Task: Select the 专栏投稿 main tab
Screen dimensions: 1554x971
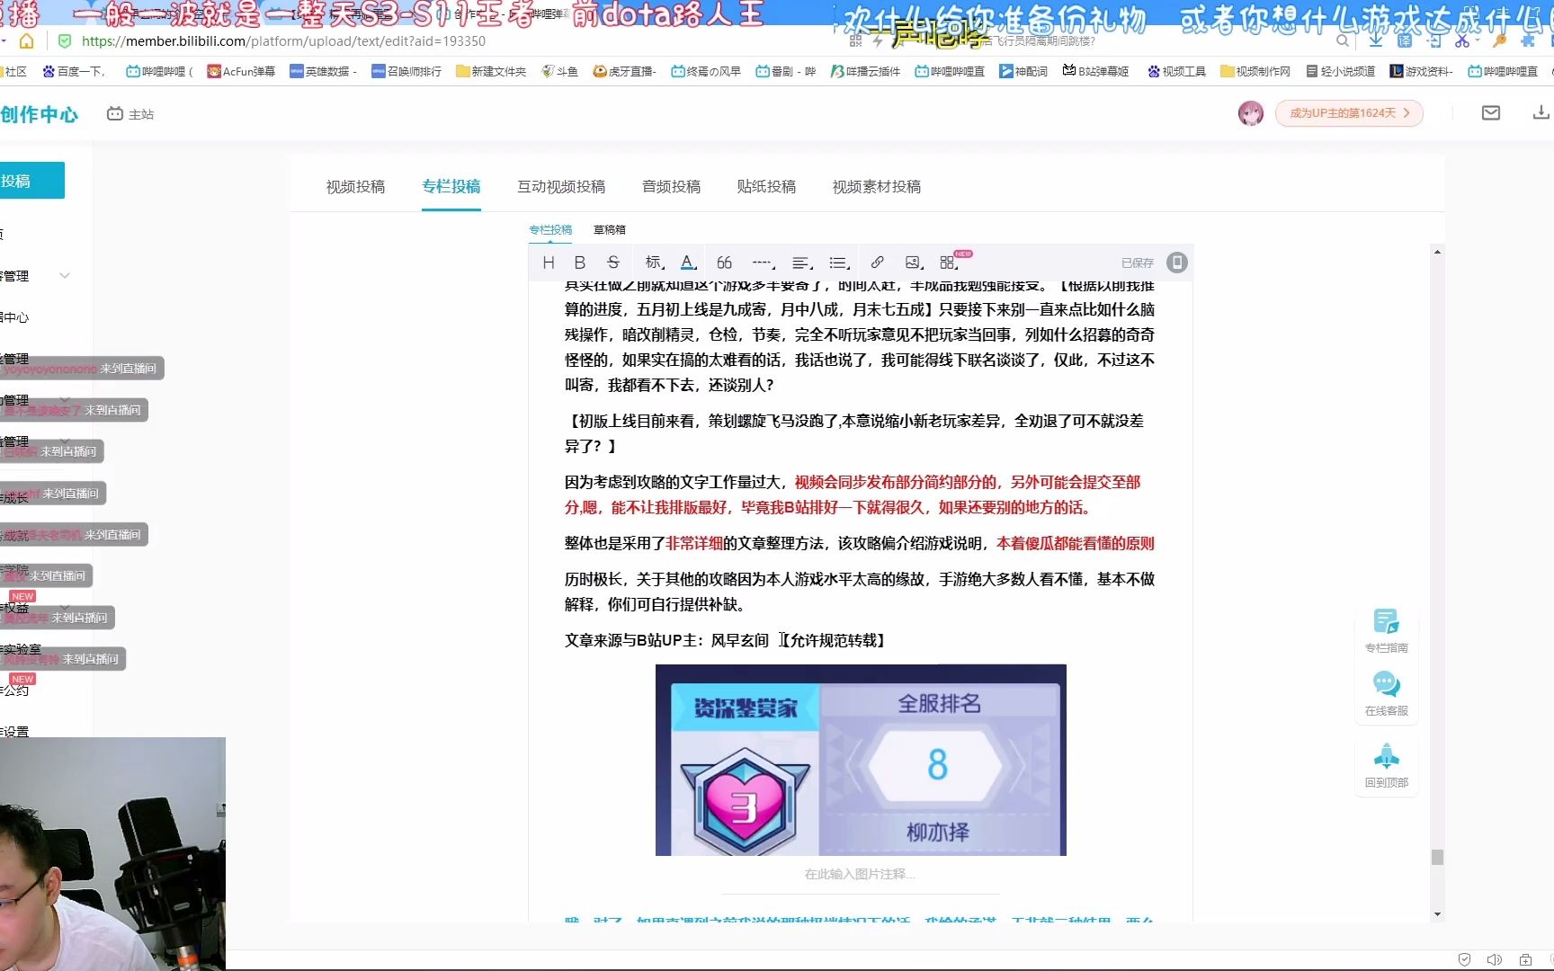Action: point(451,186)
